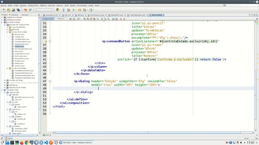Collapse the p:dialog code fold at line 47
The width and height of the screenshot is (259, 145).
pyautogui.click(x=50, y=81)
